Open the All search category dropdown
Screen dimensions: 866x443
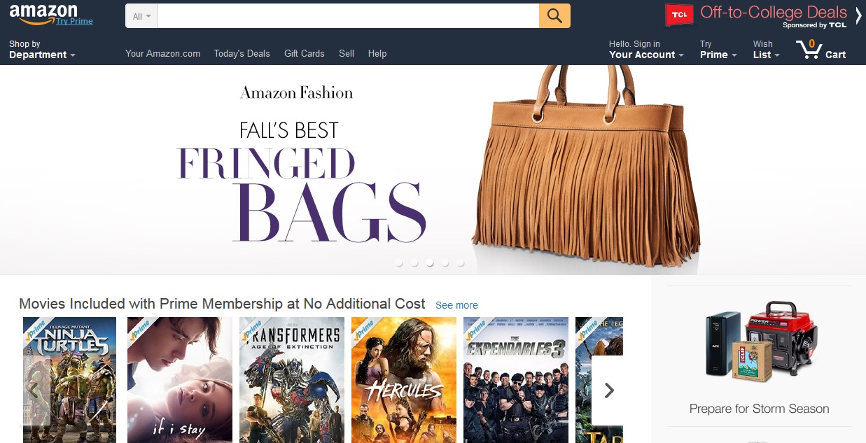tap(141, 16)
